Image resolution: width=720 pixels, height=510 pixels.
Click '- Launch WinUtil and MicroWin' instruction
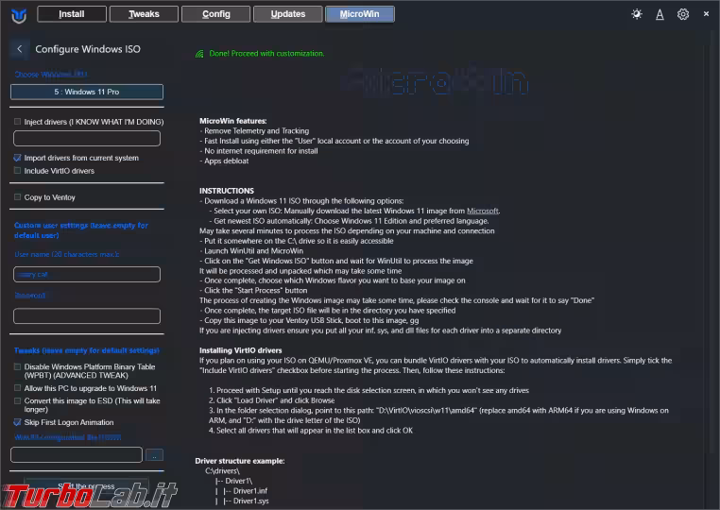click(x=251, y=251)
